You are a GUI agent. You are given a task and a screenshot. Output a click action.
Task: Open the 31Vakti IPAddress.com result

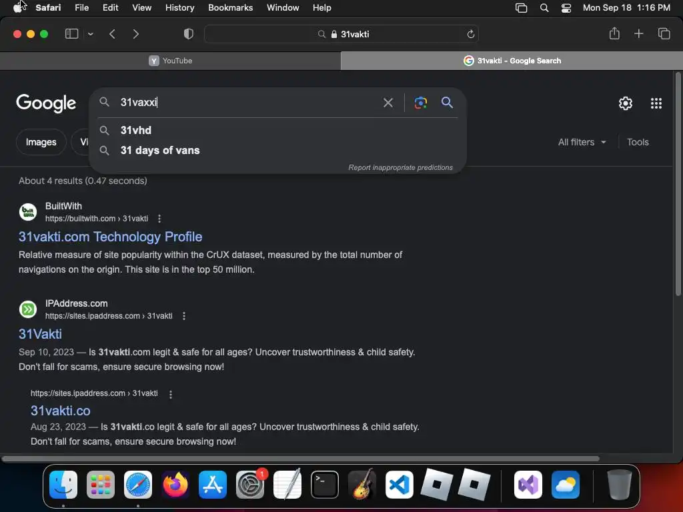[x=40, y=334]
